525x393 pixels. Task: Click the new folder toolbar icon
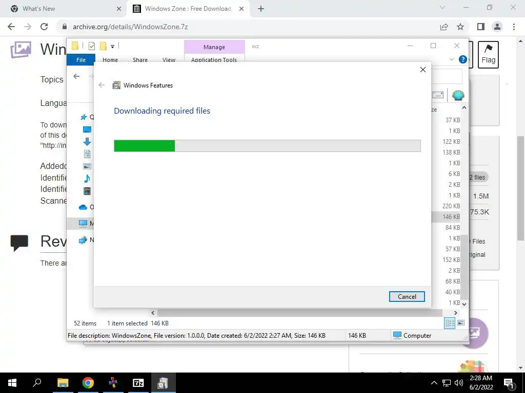pyautogui.click(x=103, y=46)
